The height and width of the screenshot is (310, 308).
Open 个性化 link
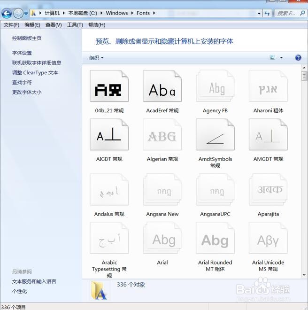[x=19, y=291]
